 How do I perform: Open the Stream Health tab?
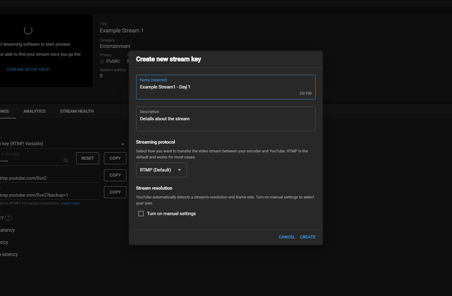77,111
